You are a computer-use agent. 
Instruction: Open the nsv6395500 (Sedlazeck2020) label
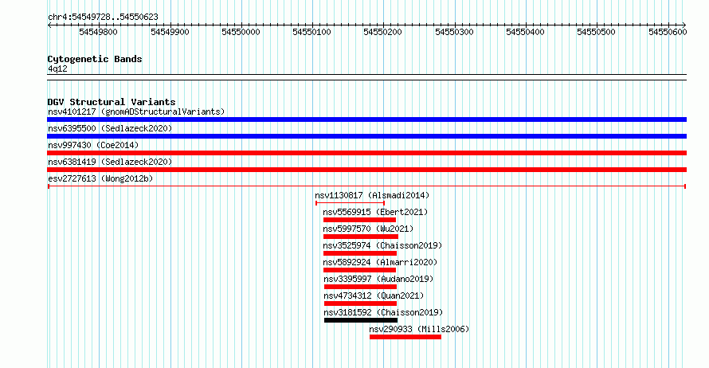(110, 128)
